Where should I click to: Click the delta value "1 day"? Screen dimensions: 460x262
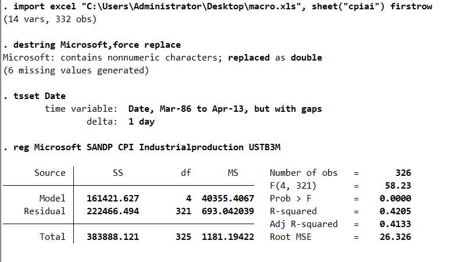141,122
